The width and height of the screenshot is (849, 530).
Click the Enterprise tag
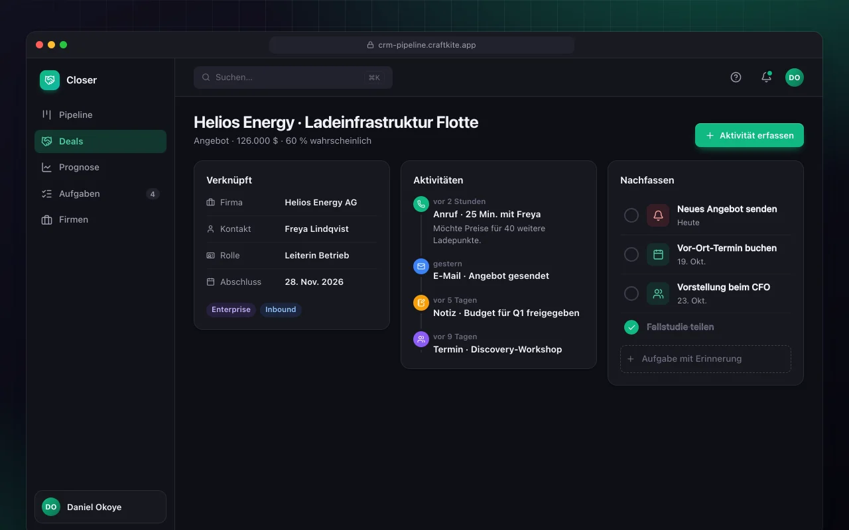click(231, 309)
